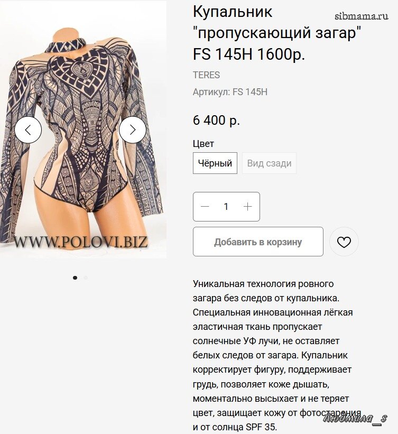Add swimsuit to favorites heart icon
This screenshot has height=434, width=398.
(344, 242)
